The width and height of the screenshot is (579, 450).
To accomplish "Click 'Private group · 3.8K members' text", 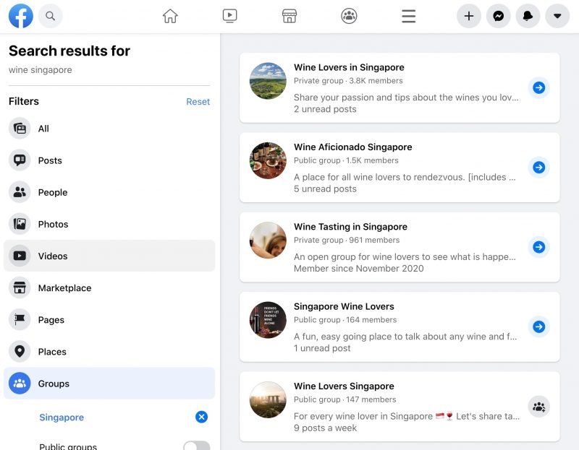I will click(x=348, y=81).
